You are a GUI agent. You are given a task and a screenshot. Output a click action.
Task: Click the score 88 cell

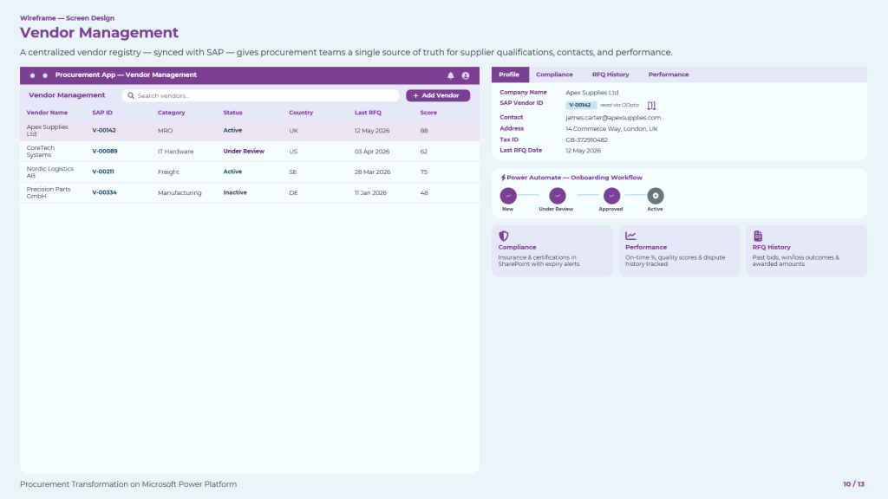click(x=424, y=131)
